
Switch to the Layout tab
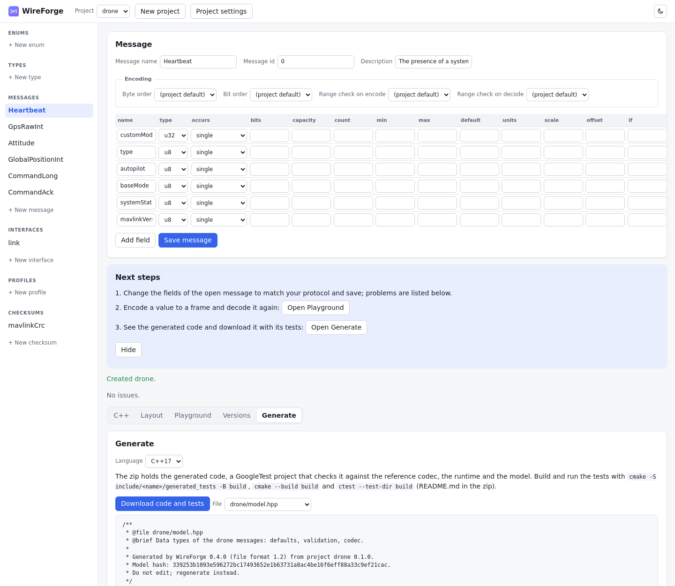(152, 415)
